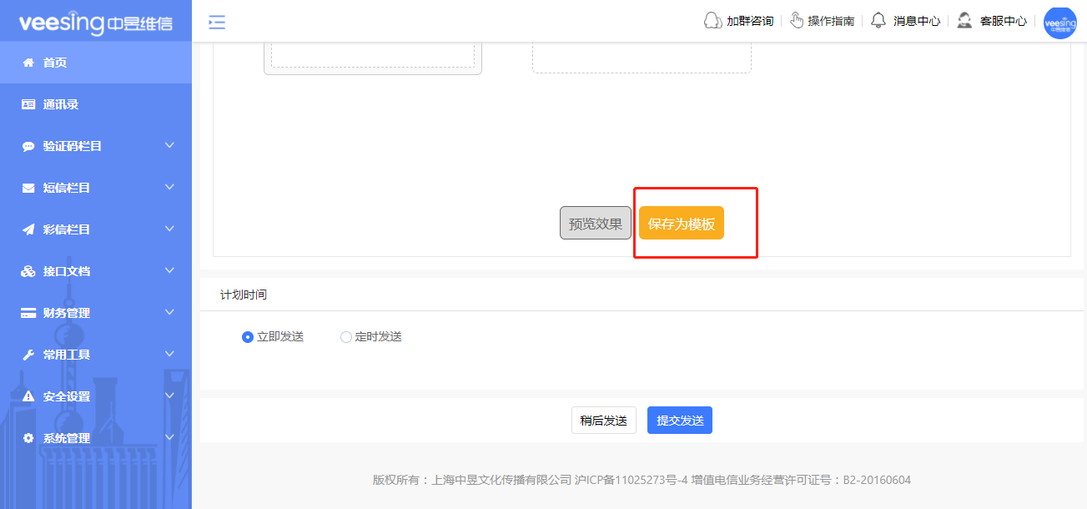The image size is (1087, 509).
Task: Click the orange 保存为模板 button
Action: click(682, 224)
